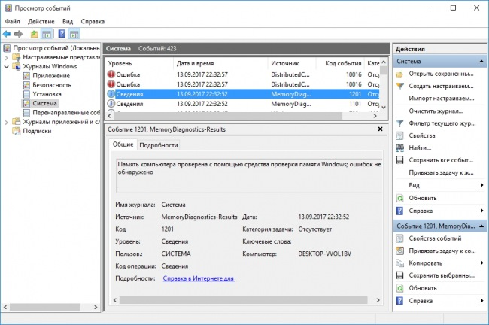Click the blue Help question-mark toolbar icon
Screen dimensions: 489x325
click(62, 34)
